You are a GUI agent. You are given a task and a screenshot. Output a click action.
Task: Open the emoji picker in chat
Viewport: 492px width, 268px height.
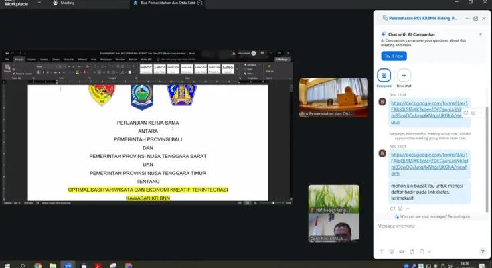392,251
